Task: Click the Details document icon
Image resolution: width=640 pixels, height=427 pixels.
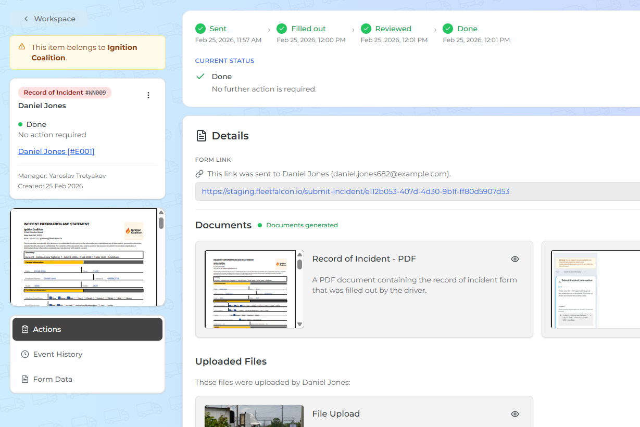Action: pos(201,136)
